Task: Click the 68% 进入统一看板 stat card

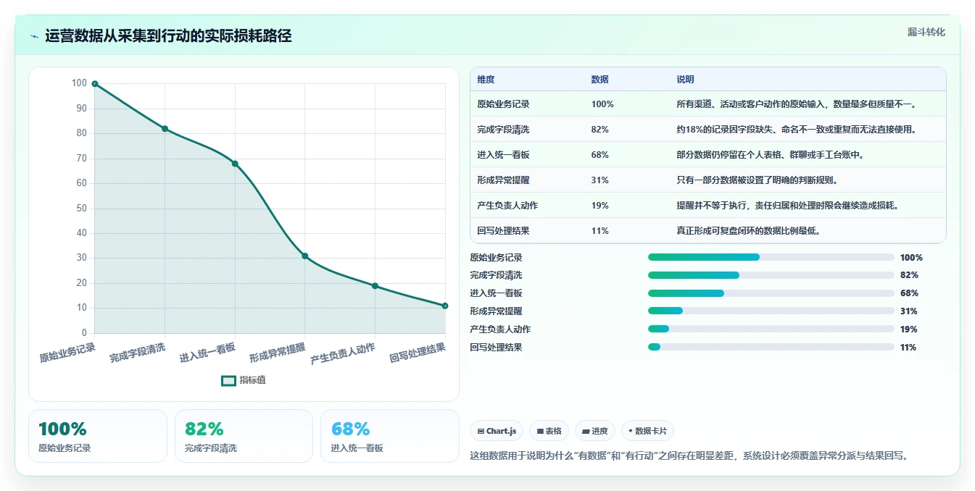Action: coord(390,436)
